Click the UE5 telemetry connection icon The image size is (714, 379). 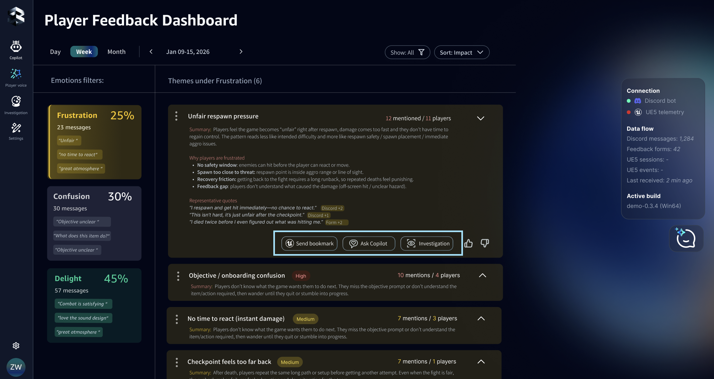point(638,112)
